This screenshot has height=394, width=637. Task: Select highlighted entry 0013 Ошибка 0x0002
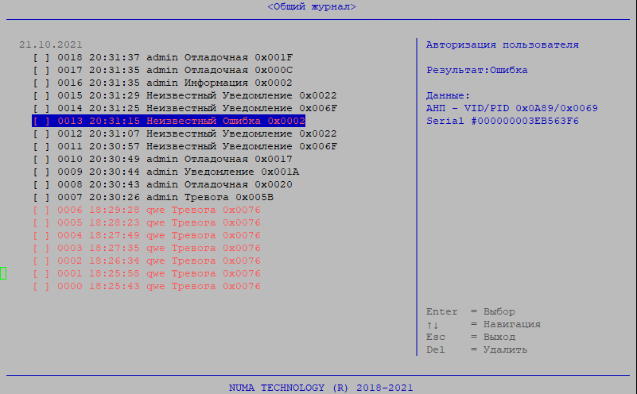[181, 122]
